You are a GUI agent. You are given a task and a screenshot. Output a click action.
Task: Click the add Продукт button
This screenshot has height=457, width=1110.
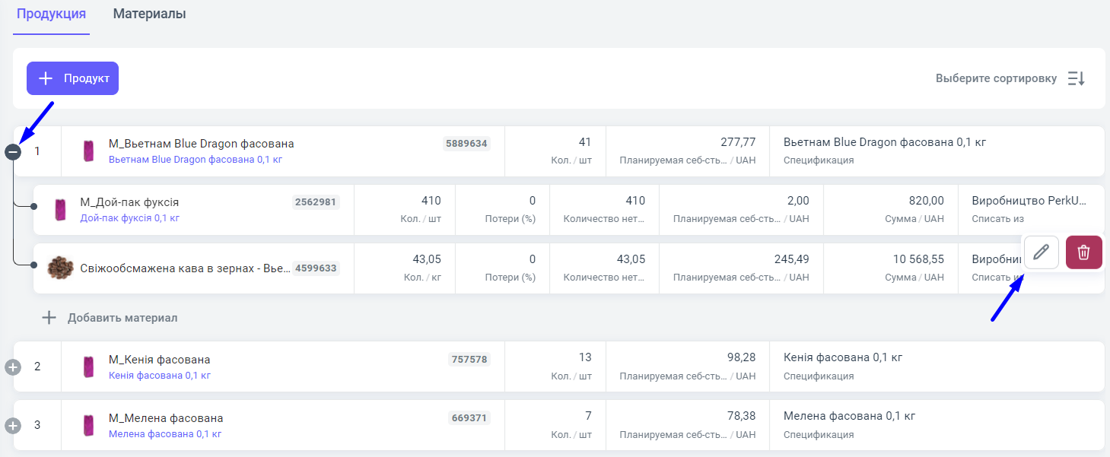(x=72, y=78)
